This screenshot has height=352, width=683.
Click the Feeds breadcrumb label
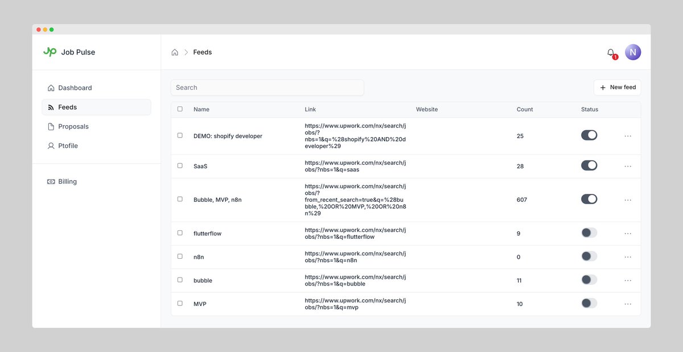[x=203, y=52]
